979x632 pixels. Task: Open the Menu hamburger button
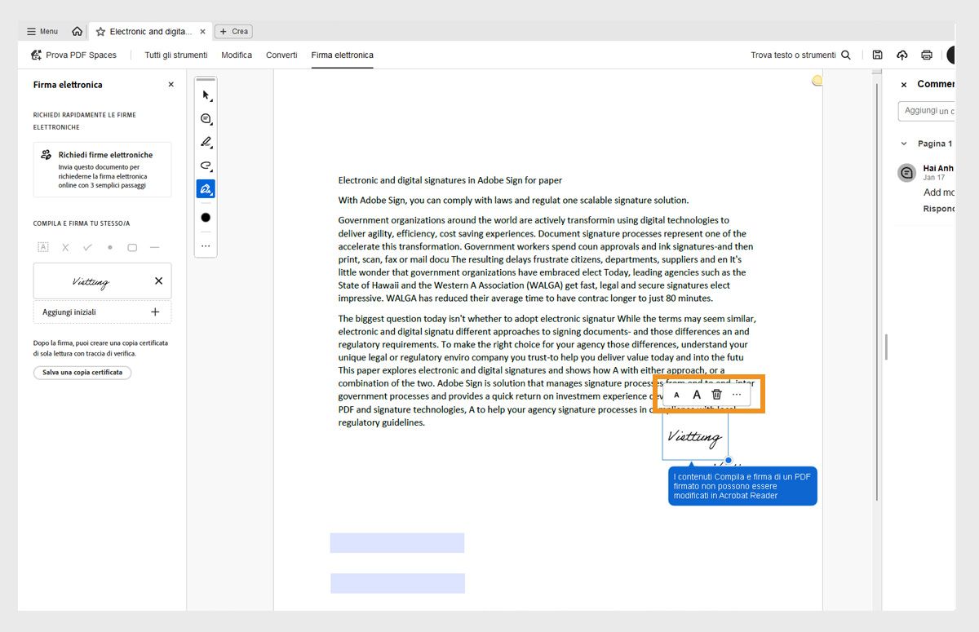[x=42, y=32]
